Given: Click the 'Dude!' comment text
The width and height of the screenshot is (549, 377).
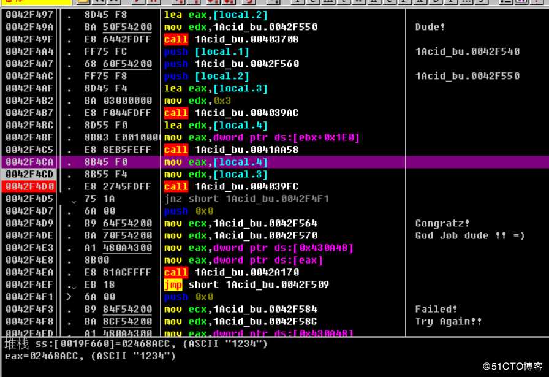Looking at the screenshot, I should tap(430, 27).
